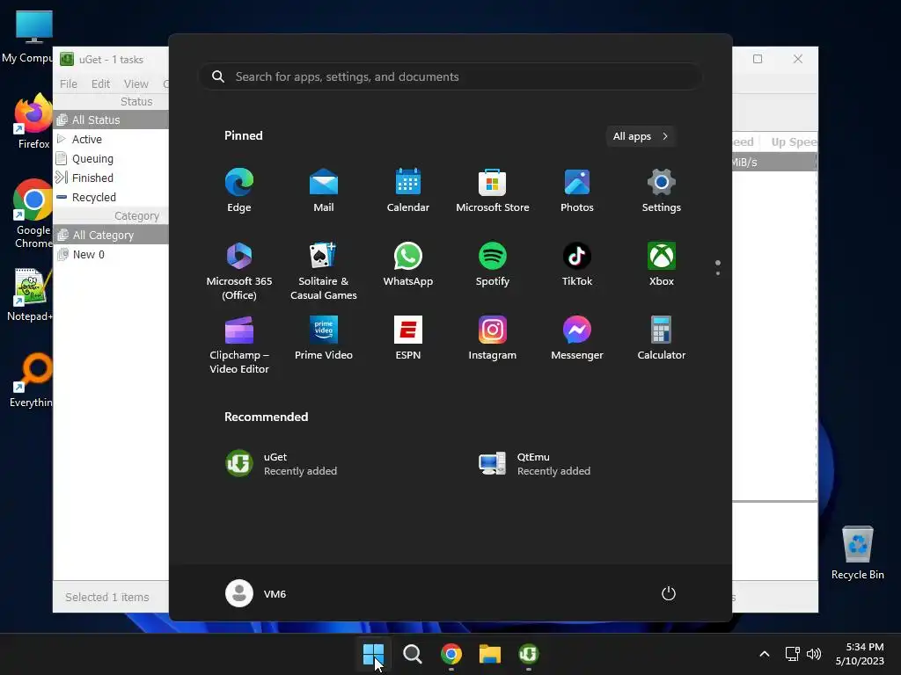Launch Prime Video
Image resolution: width=901 pixels, height=675 pixels.
tap(324, 337)
